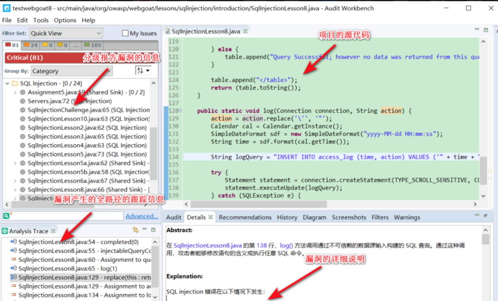Switch to the Filters tab
498x301 pixels.
coord(380,218)
